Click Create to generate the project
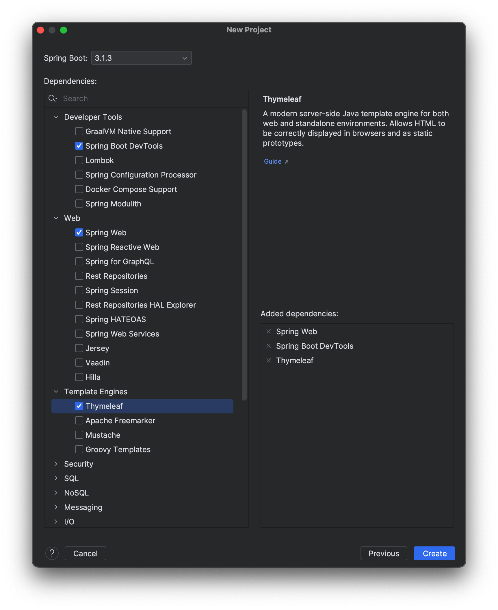 click(x=434, y=553)
